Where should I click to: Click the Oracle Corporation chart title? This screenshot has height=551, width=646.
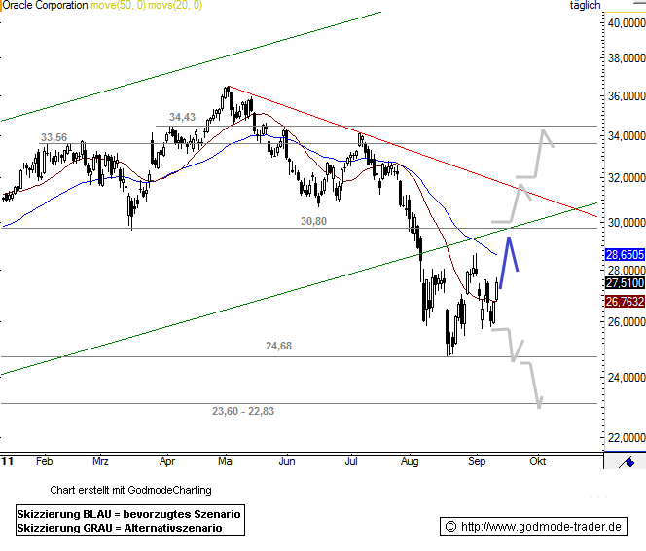point(45,6)
